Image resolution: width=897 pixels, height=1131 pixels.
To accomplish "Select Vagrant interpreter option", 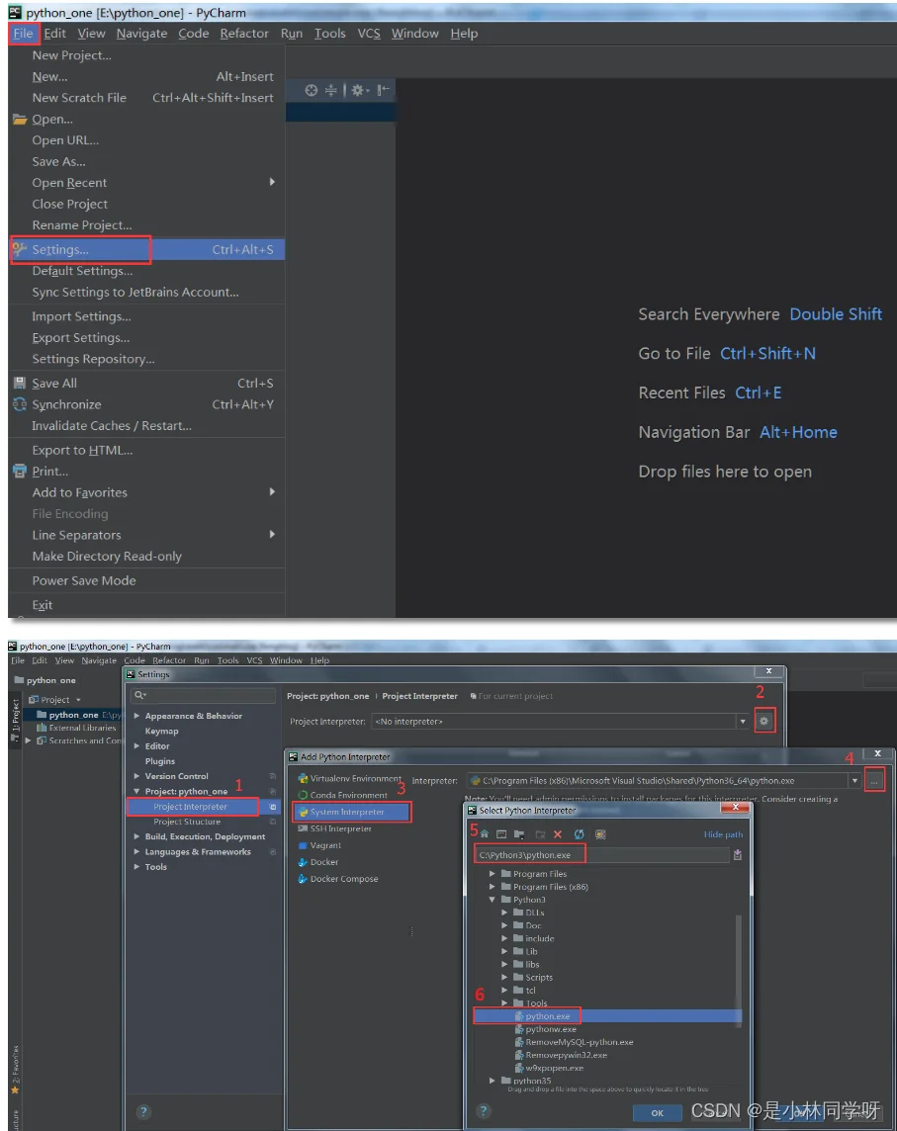I will [319, 845].
